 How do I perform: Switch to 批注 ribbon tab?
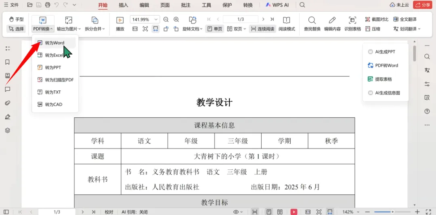185,5
